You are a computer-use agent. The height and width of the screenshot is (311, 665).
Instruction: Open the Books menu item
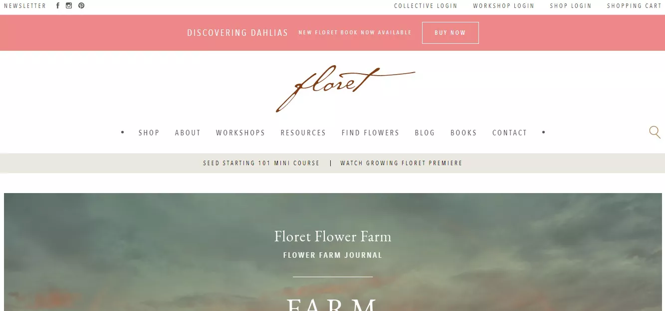(x=464, y=133)
